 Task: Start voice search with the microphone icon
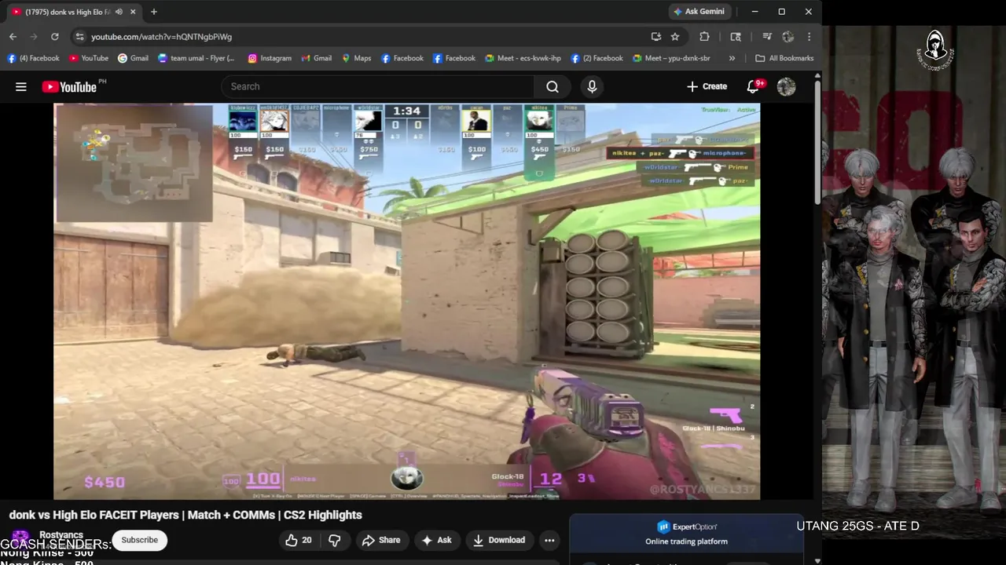[x=592, y=87]
